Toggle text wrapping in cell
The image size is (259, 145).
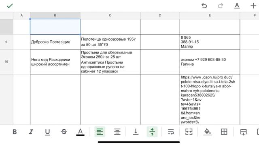[x=171, y=132]
